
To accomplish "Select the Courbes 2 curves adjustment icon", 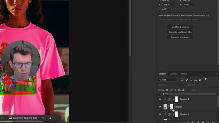I will click(x=169, y=99).
